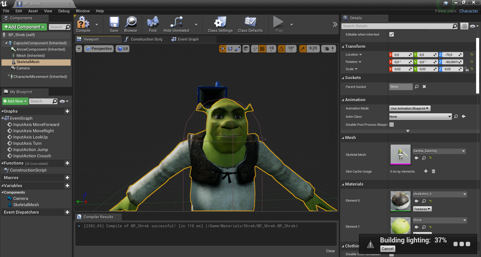481x257 pixels.
Task: Collapse the Materials section
Action: point(343,184)
